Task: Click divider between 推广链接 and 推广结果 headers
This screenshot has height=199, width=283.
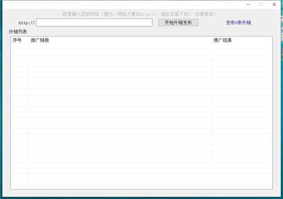Action: click(x=212, y=40)
